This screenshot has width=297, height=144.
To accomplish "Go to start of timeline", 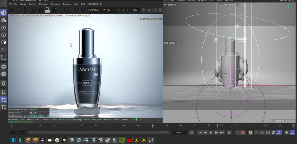I will 192,133.
